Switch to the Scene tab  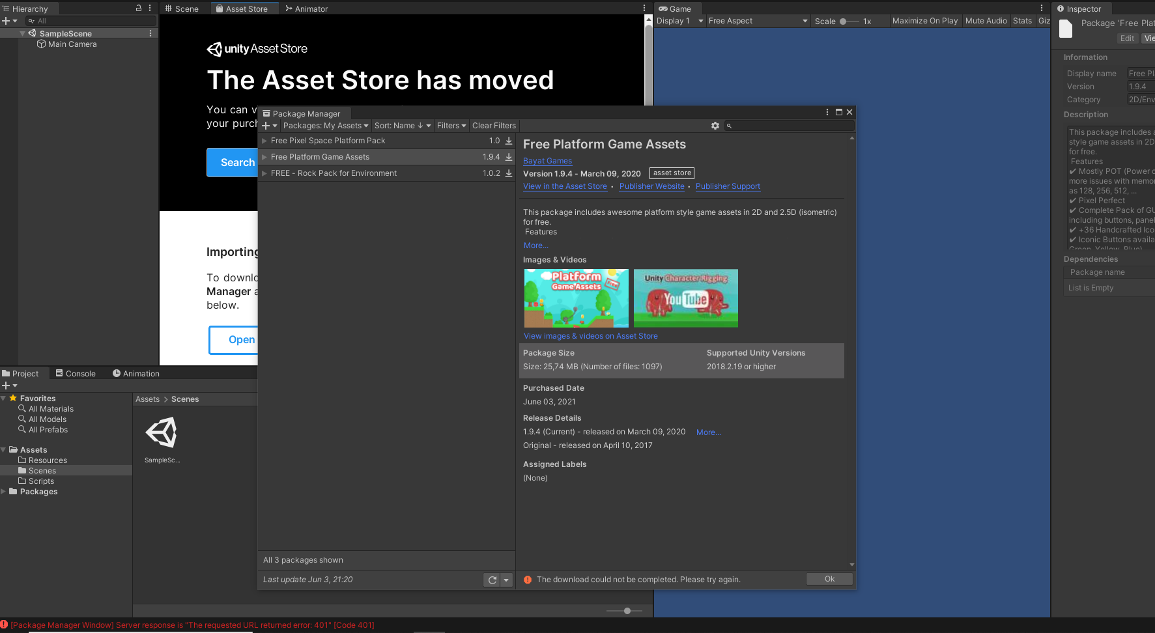pyautogui.click(x=182, y=8)
